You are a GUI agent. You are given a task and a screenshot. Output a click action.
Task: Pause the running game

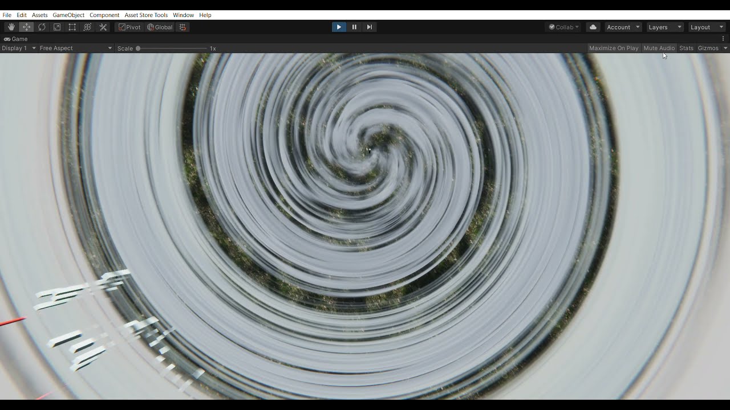[354, 27]
